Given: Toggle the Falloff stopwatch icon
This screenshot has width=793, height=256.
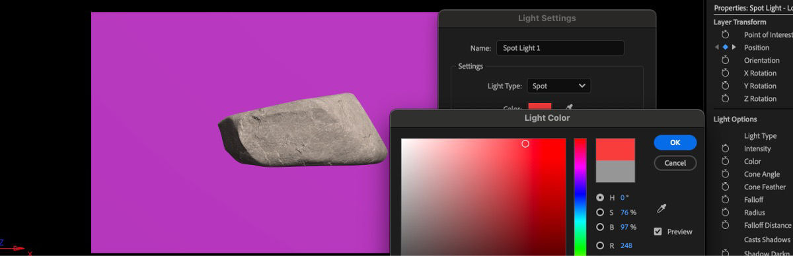Looking at the screenshot, I should (725, 199).
